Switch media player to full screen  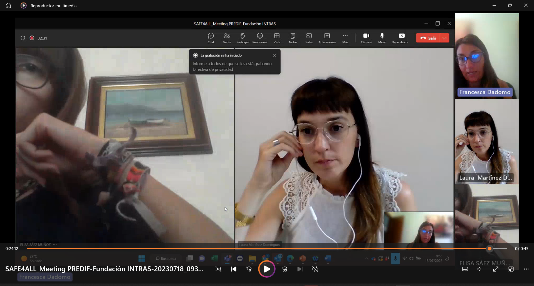(496, 269)
